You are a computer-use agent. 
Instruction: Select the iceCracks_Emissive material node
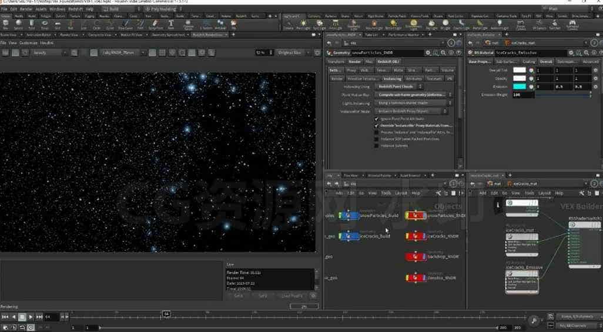tap(522, 282)
